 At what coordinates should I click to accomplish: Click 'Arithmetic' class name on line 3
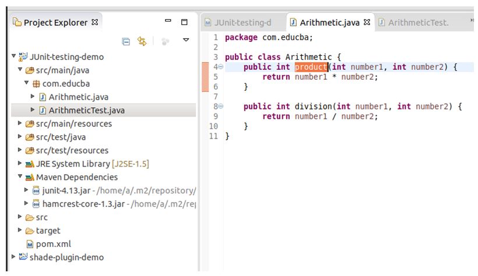pyautogui.click(x=308, y=57)
